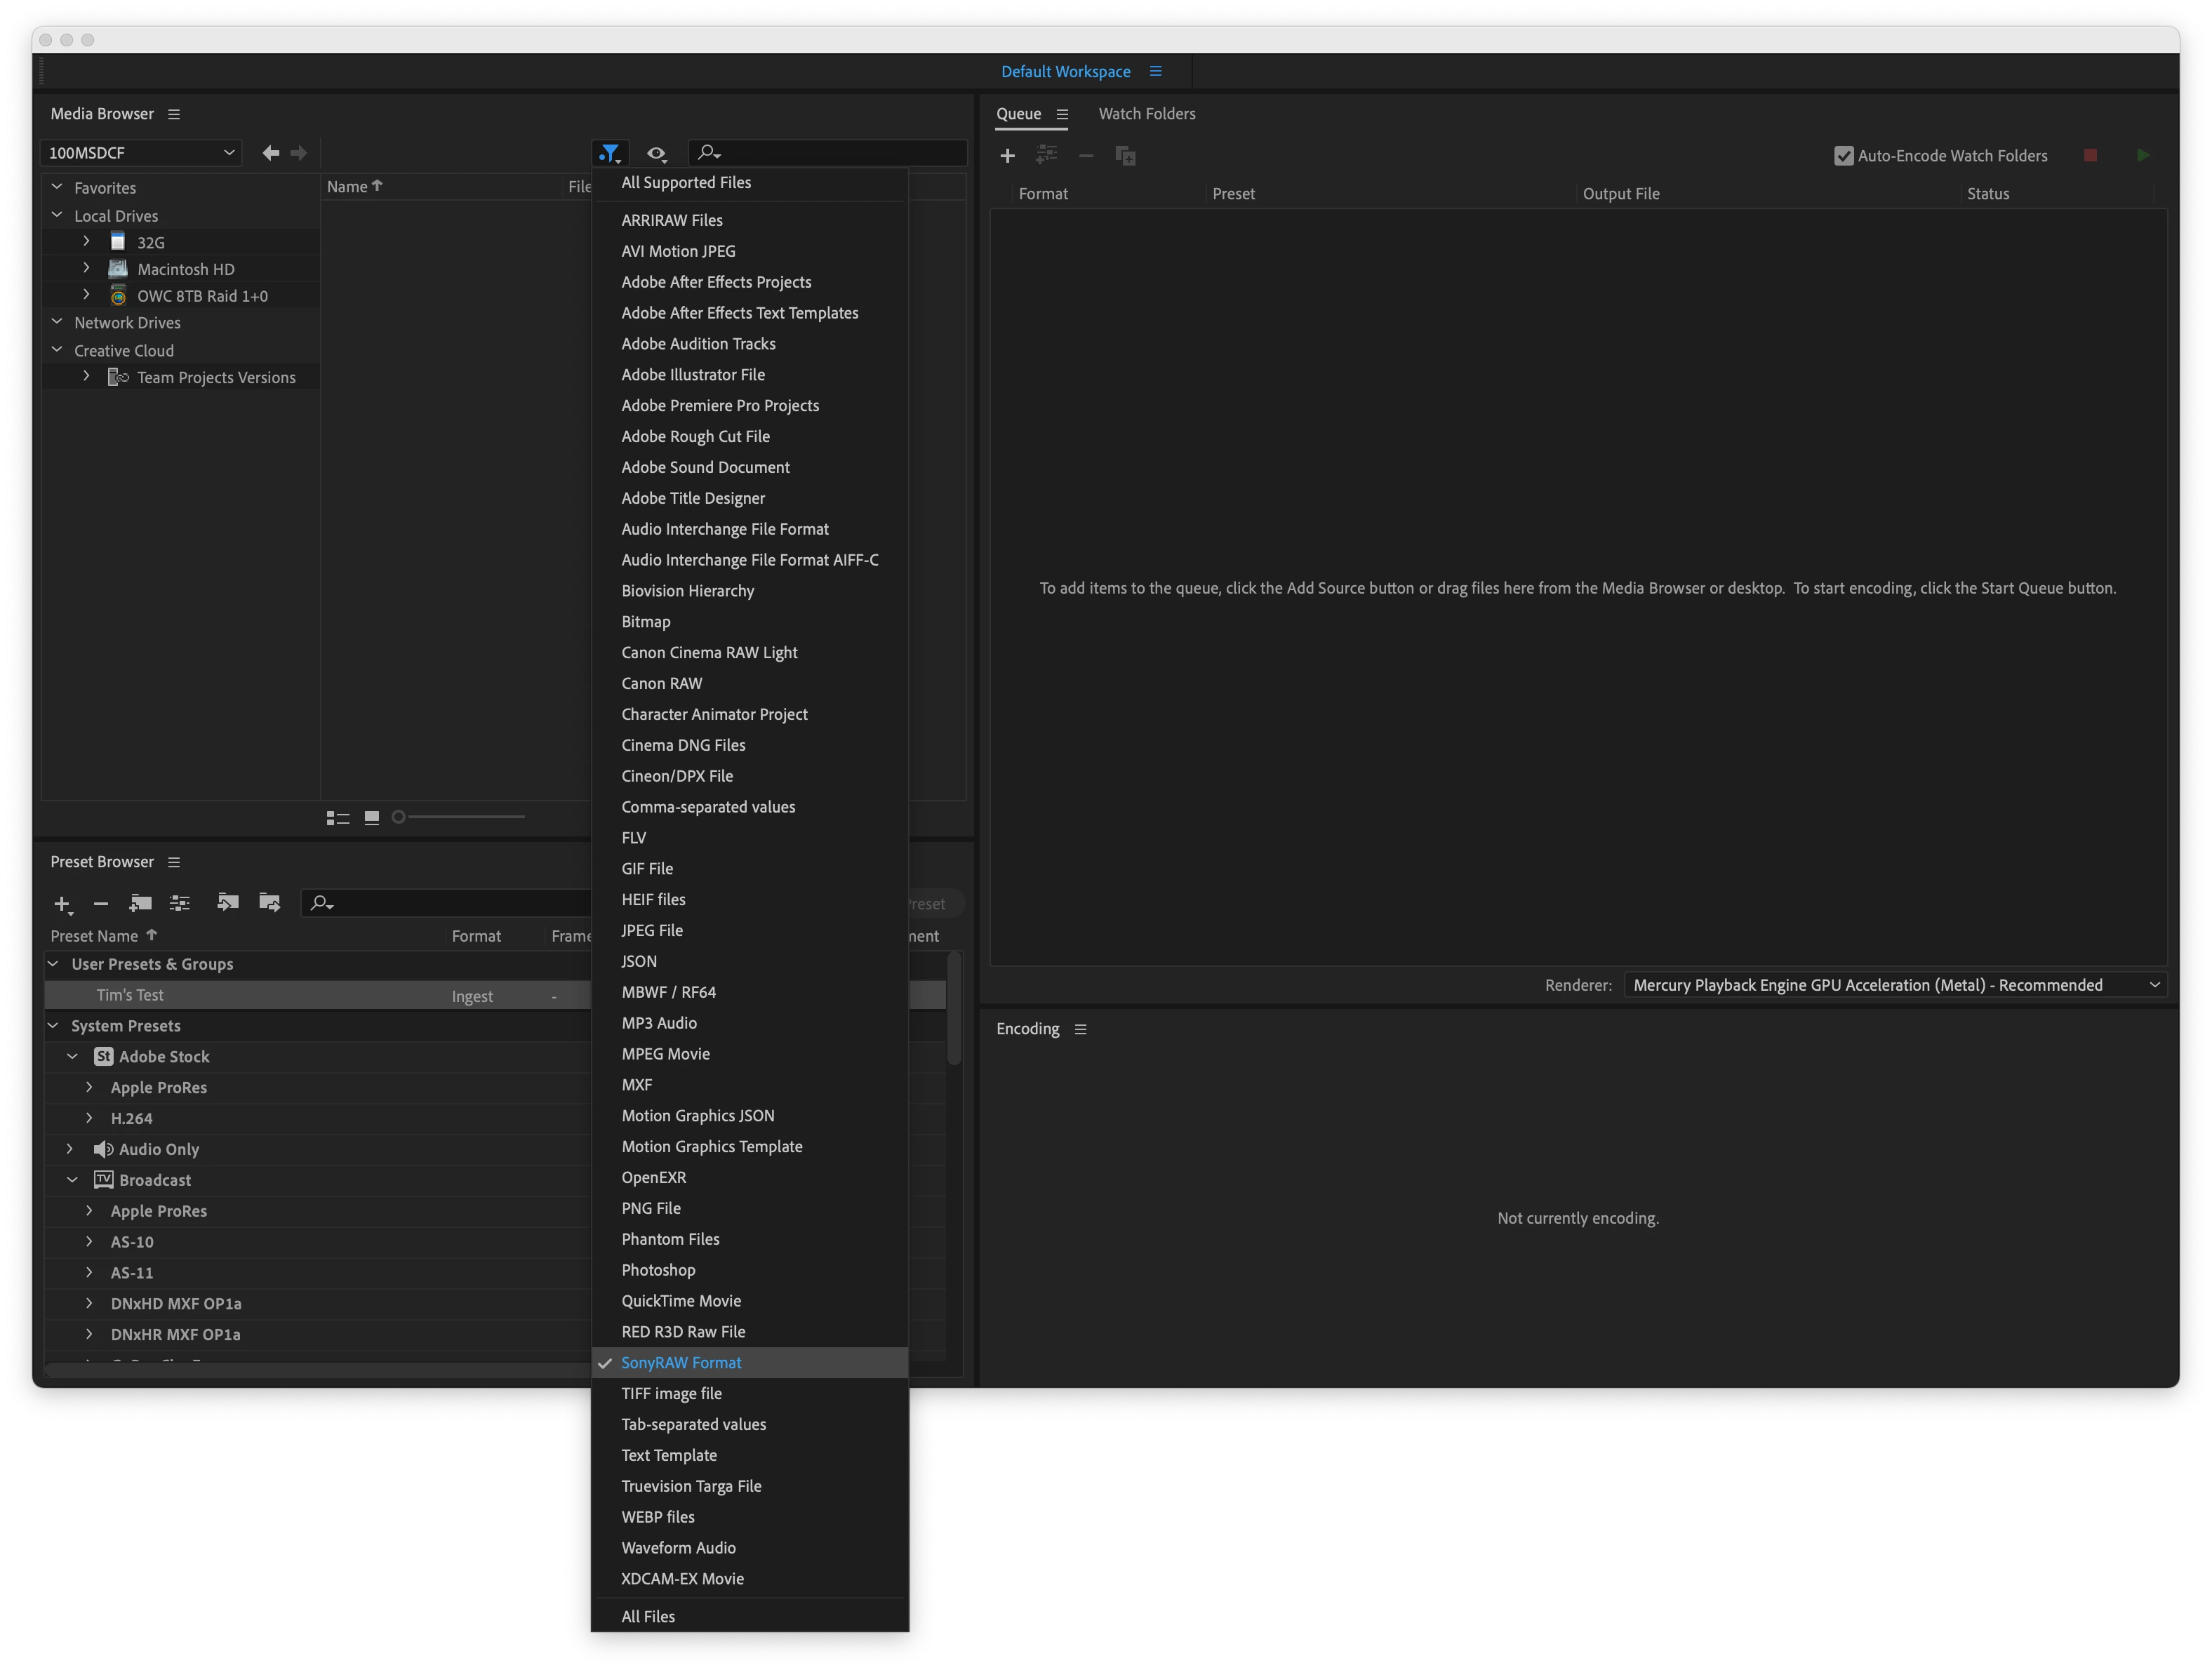Click the Media Browser back arrow

(270, 153)
